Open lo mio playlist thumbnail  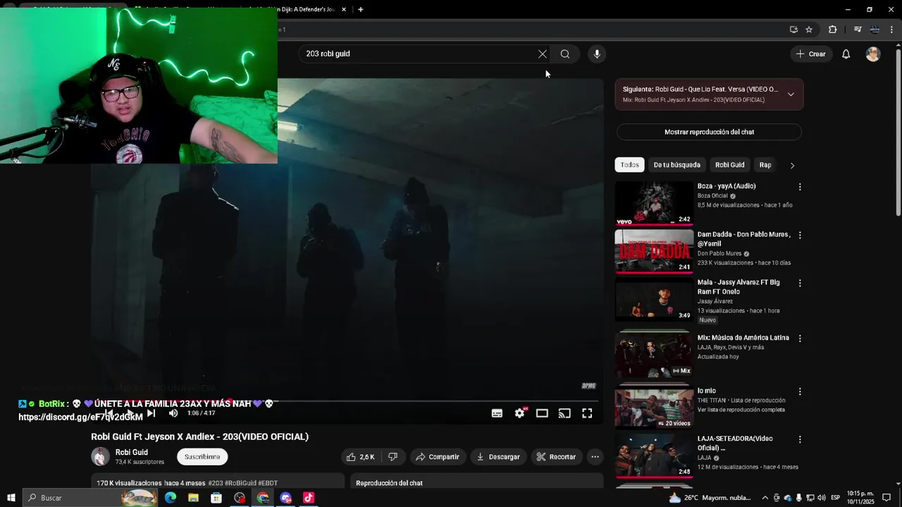(x=654, y=408)
